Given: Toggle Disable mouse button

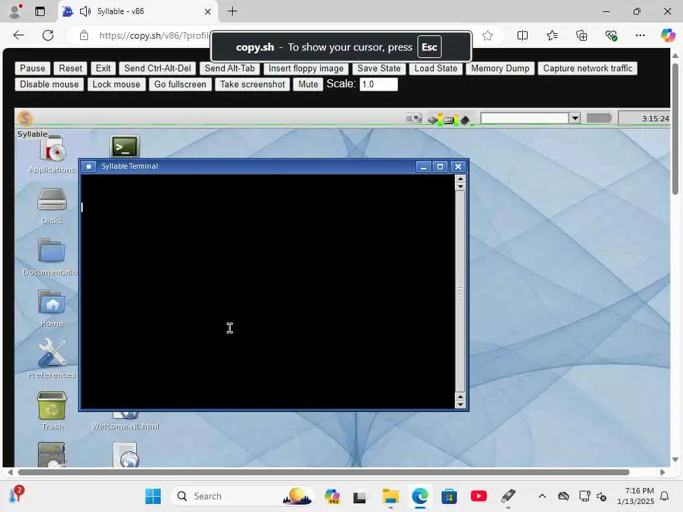Looking at the screenshot, I should 49,85.
